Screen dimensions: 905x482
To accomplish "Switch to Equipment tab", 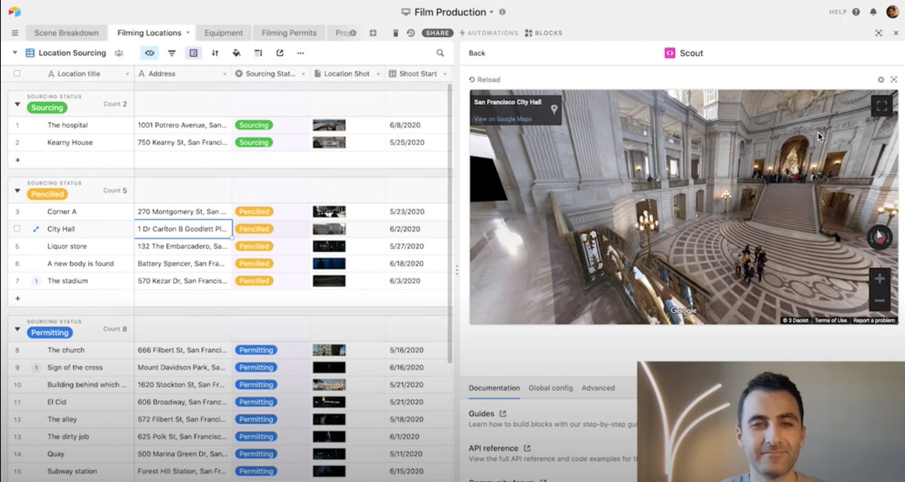I will tap(223, 33).
